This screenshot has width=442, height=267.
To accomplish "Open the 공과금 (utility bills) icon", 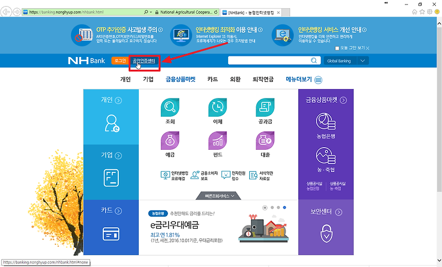I will [x=265, y=107].
